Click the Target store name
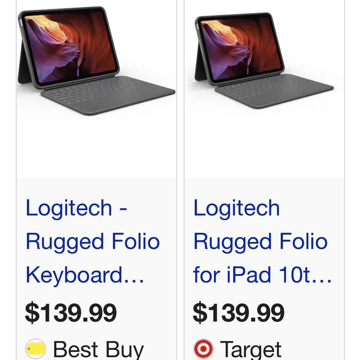This screenshot has width=351, height=360. tap(251, 350)
